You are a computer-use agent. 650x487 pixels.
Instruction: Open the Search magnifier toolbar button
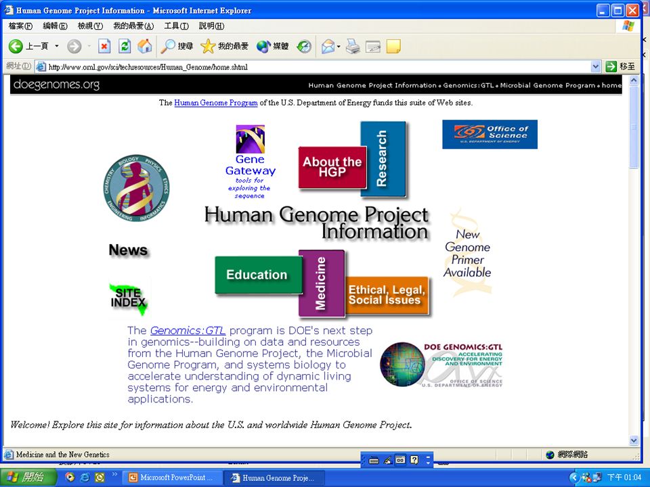coord(177,46)
